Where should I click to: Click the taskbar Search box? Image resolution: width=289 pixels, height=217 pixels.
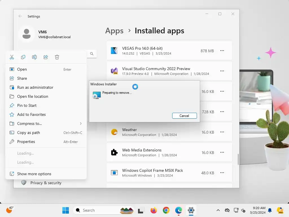pos(104,210)
